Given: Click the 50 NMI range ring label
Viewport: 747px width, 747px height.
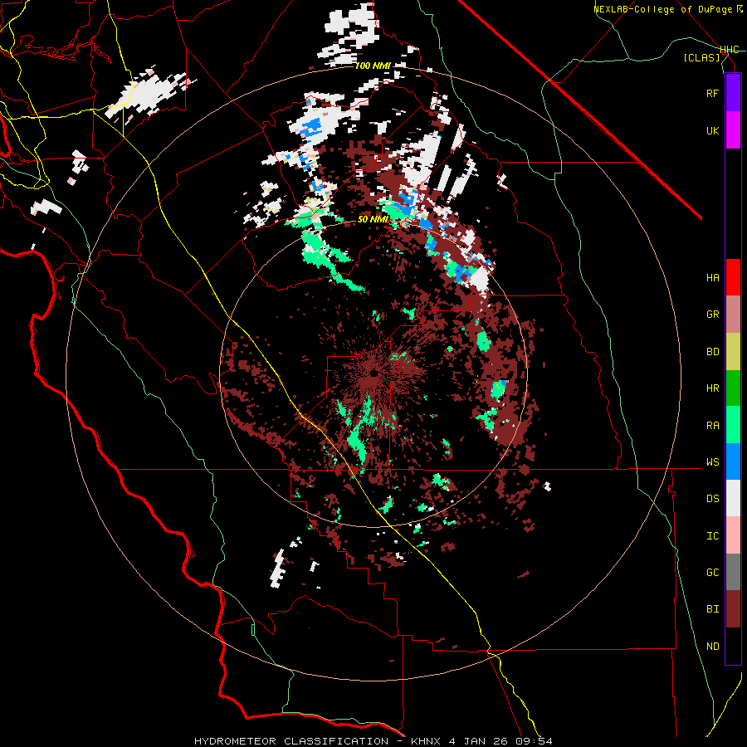Looking at the screenshot, I should 373,220.
